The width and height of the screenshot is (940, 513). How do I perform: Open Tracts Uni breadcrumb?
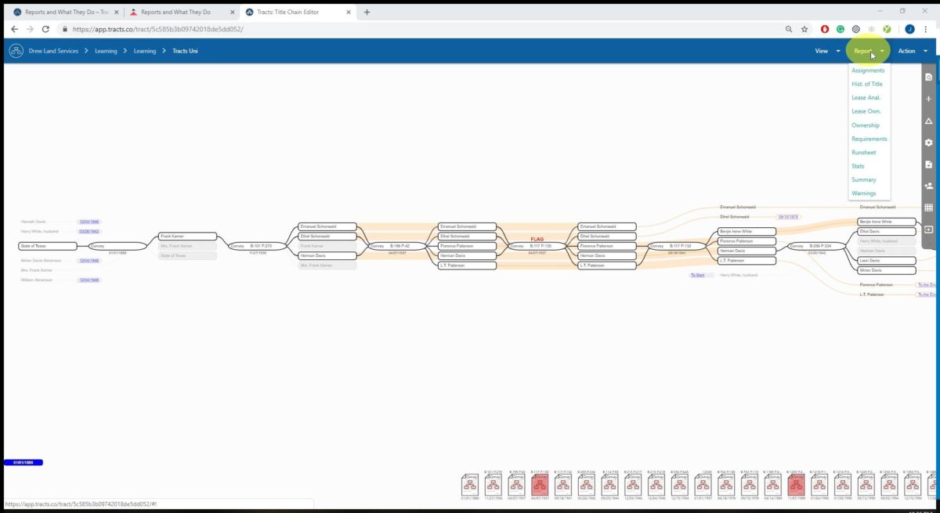tap(185, 51)
